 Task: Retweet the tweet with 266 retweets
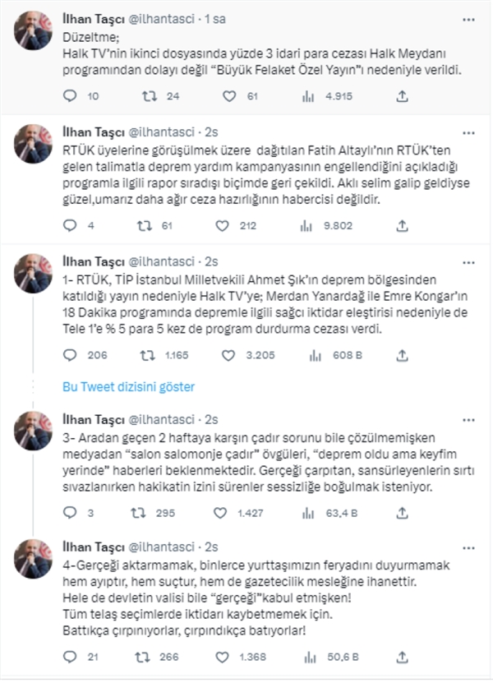[149, 657]
